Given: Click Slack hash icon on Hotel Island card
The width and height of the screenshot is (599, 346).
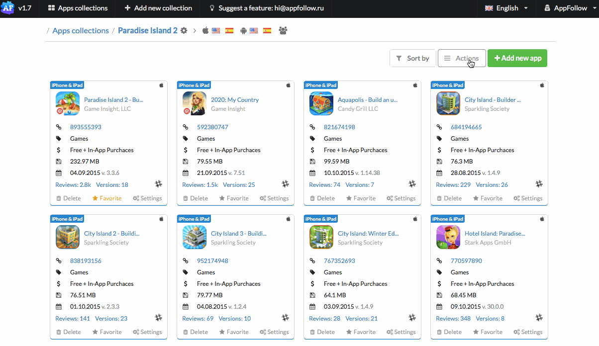Looking at the screenshot, I should [x=539, y=318].
